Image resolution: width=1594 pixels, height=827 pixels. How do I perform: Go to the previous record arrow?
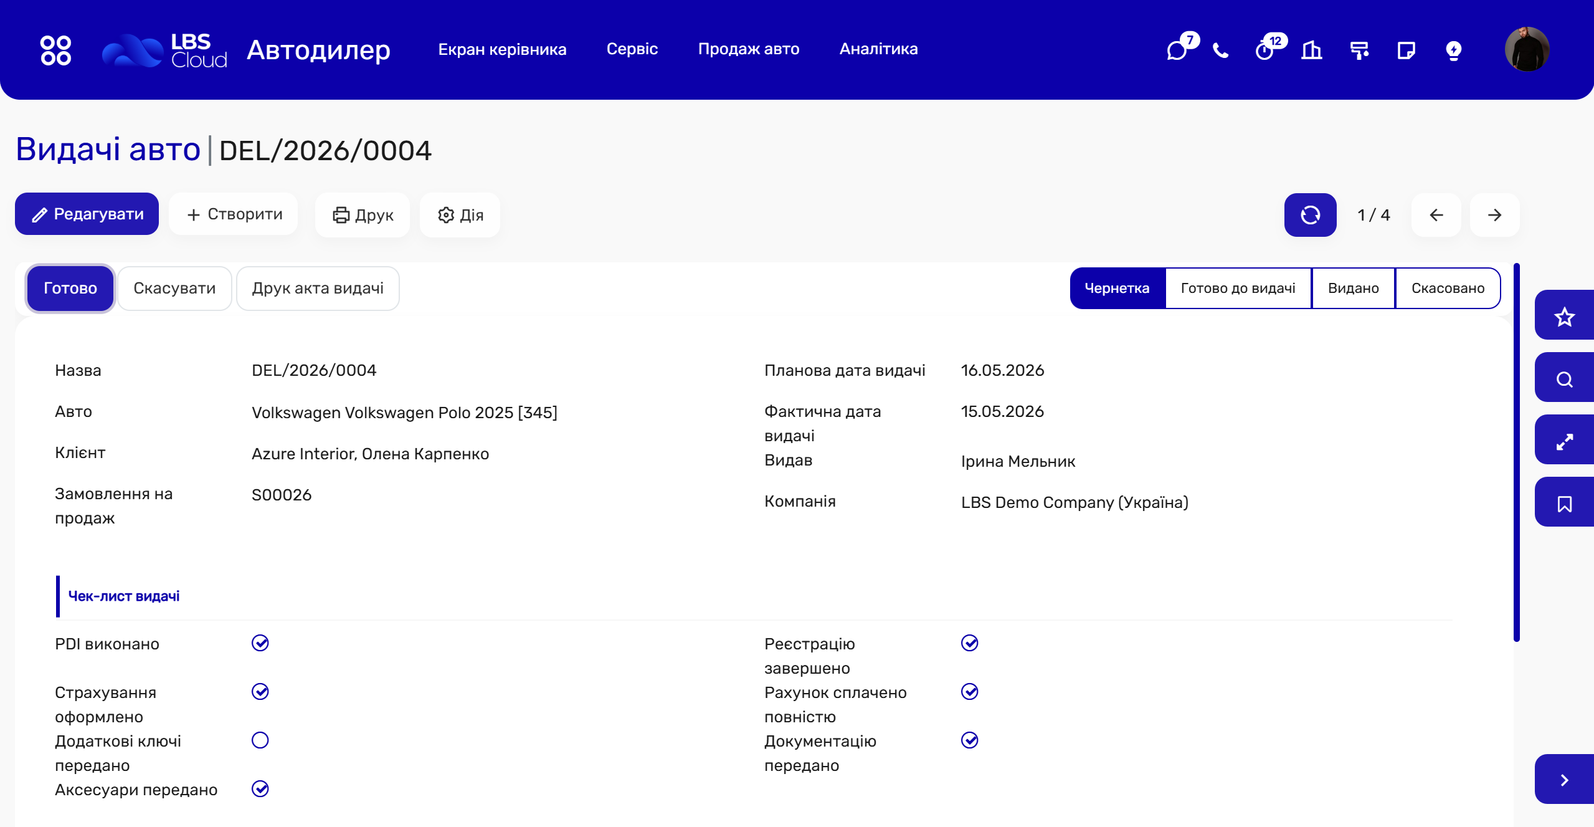point(1436,215)
